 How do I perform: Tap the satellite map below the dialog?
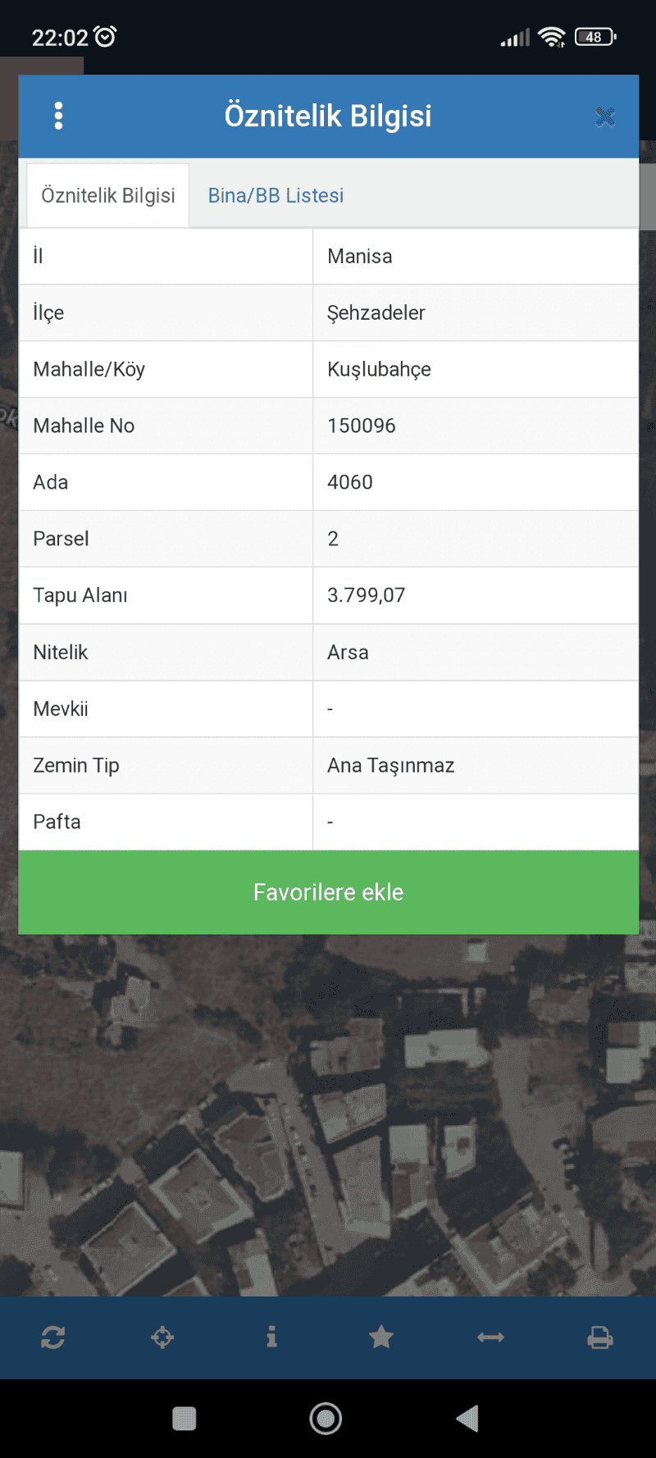click(328, 1115)
